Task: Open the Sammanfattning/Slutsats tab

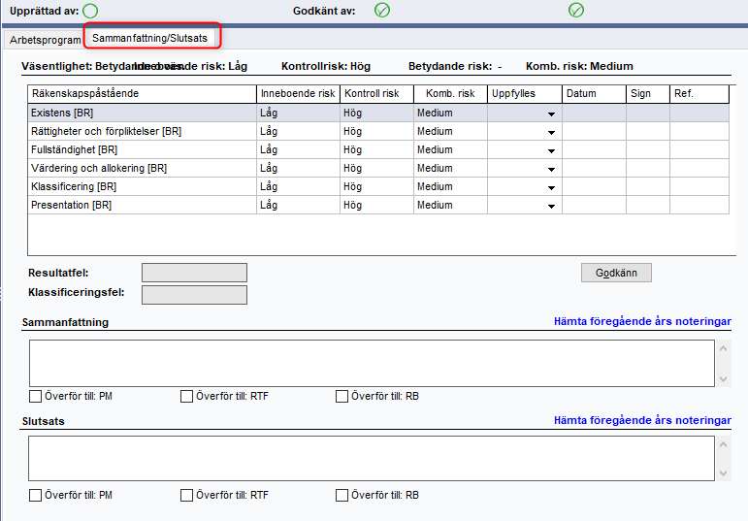Action: [149, 38]
